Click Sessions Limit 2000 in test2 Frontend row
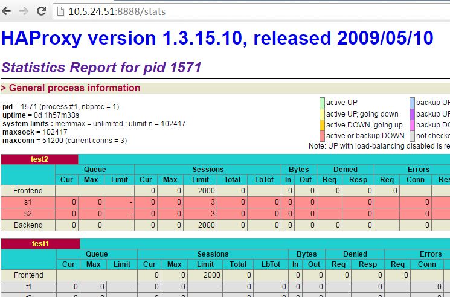Screen dimensions: 450x297 pos(201,191)
